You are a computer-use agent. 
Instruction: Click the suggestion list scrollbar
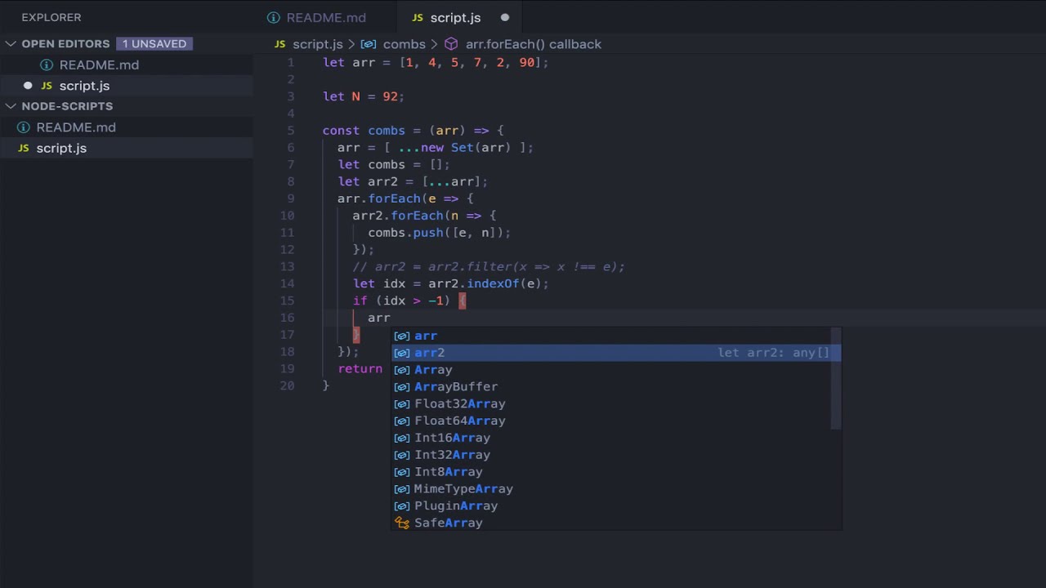[836, 378]
